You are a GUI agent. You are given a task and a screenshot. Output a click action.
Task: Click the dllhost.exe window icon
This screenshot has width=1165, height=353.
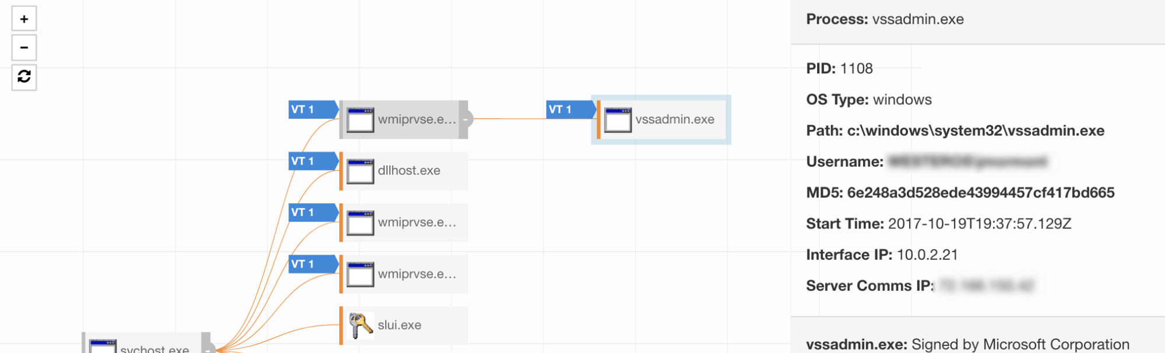[360, 171]
